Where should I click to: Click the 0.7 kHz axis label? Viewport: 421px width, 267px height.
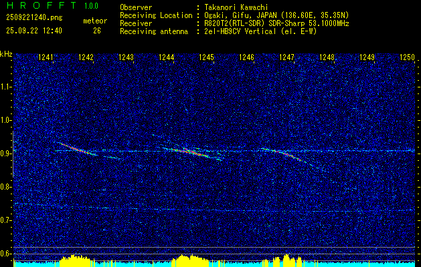(6, 220)
